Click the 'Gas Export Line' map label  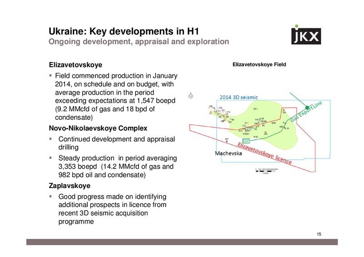click(x=306, y=111)
